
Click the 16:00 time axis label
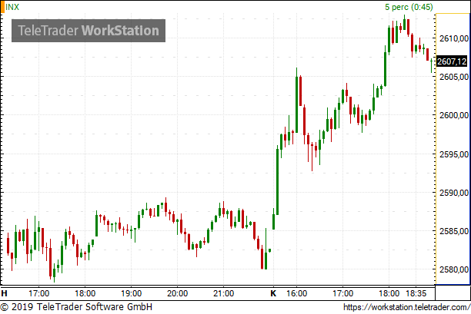(x=296, y=293)
